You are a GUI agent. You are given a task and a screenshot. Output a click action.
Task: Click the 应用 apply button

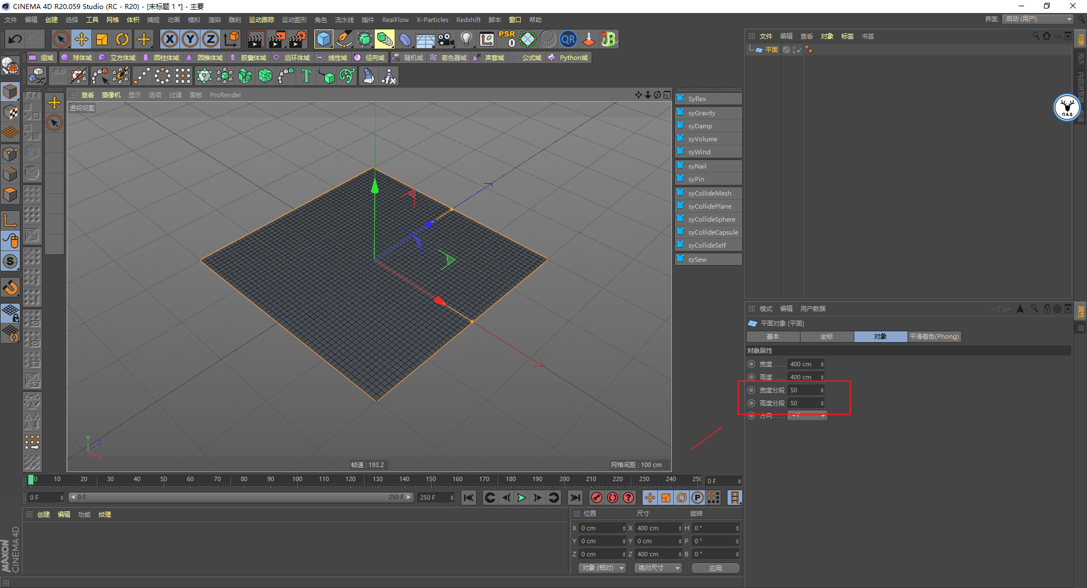(x=716, y=568)
